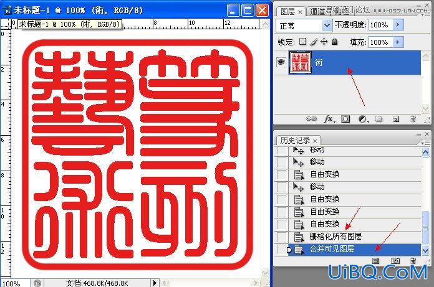Viewport: 434px width, 287px height.
Task: Set history brush source box for 移动 below 自由变换
Action: pyautogui.click(x=282, y=187)
